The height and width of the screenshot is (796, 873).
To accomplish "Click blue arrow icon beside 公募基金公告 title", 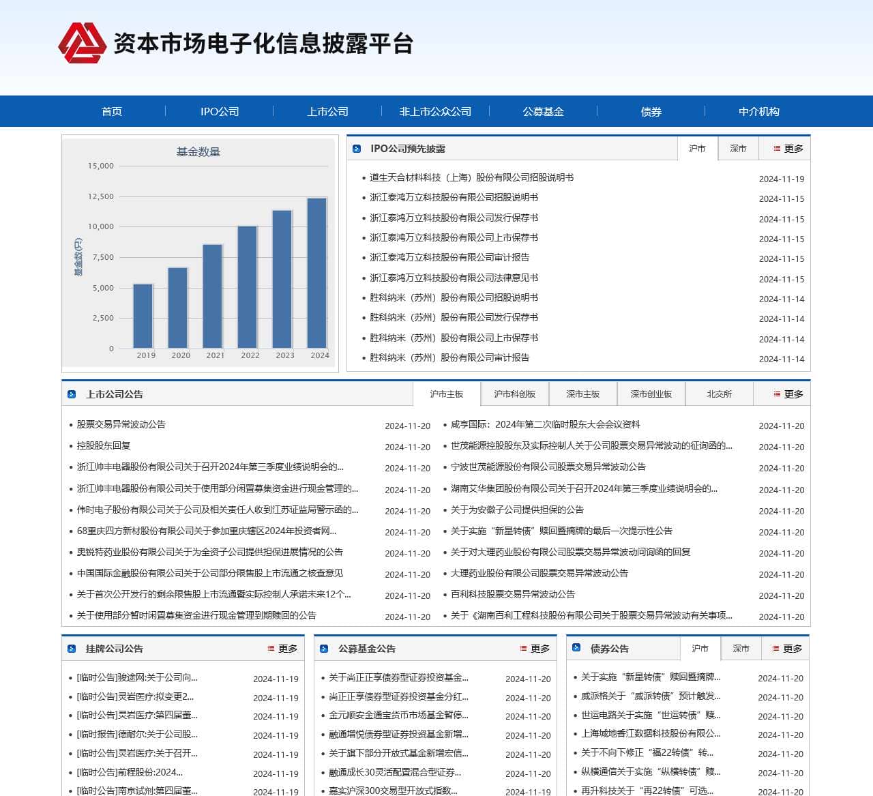I will tap(323, 649).
